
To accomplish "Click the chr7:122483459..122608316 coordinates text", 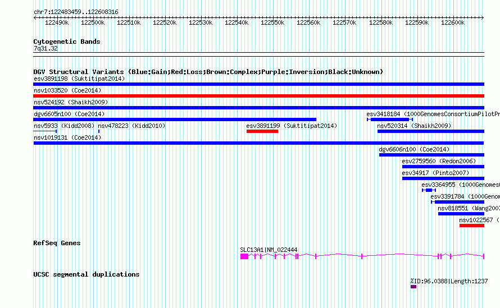I will point(76,12).
